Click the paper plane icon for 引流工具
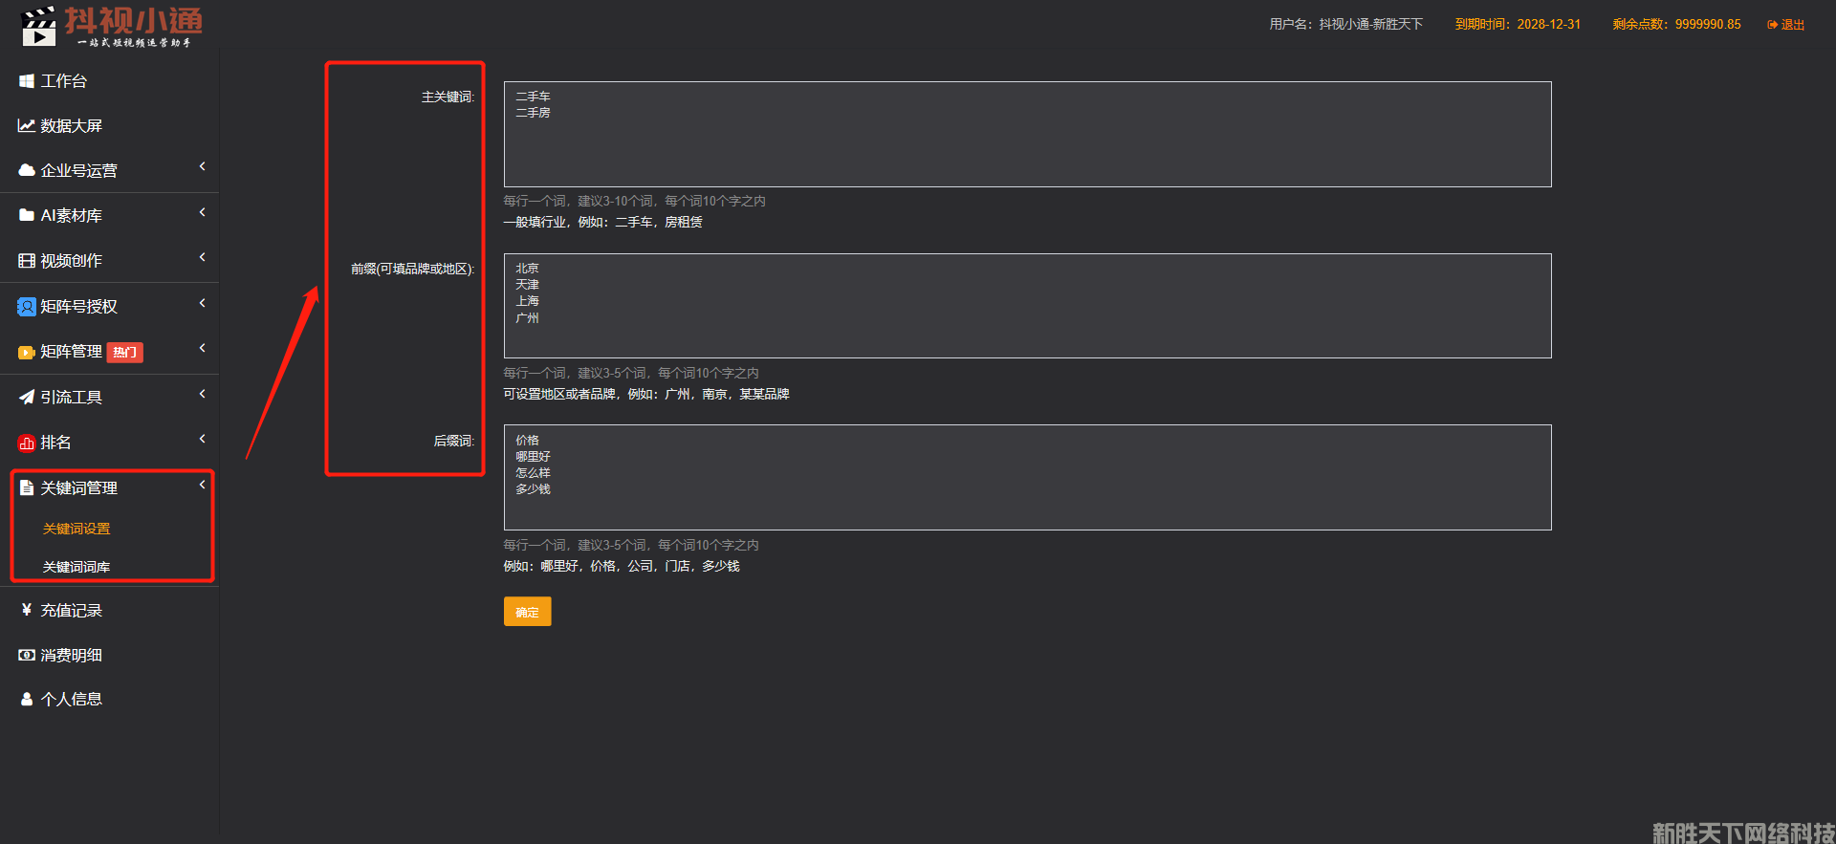Image resolution: width=1836 pixels, height=844 pixels. pyautogui.click(x=27, y=398)
